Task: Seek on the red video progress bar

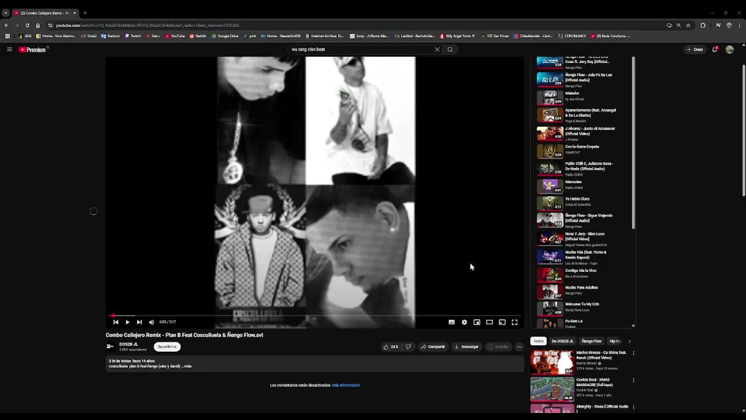Action: 315,316
